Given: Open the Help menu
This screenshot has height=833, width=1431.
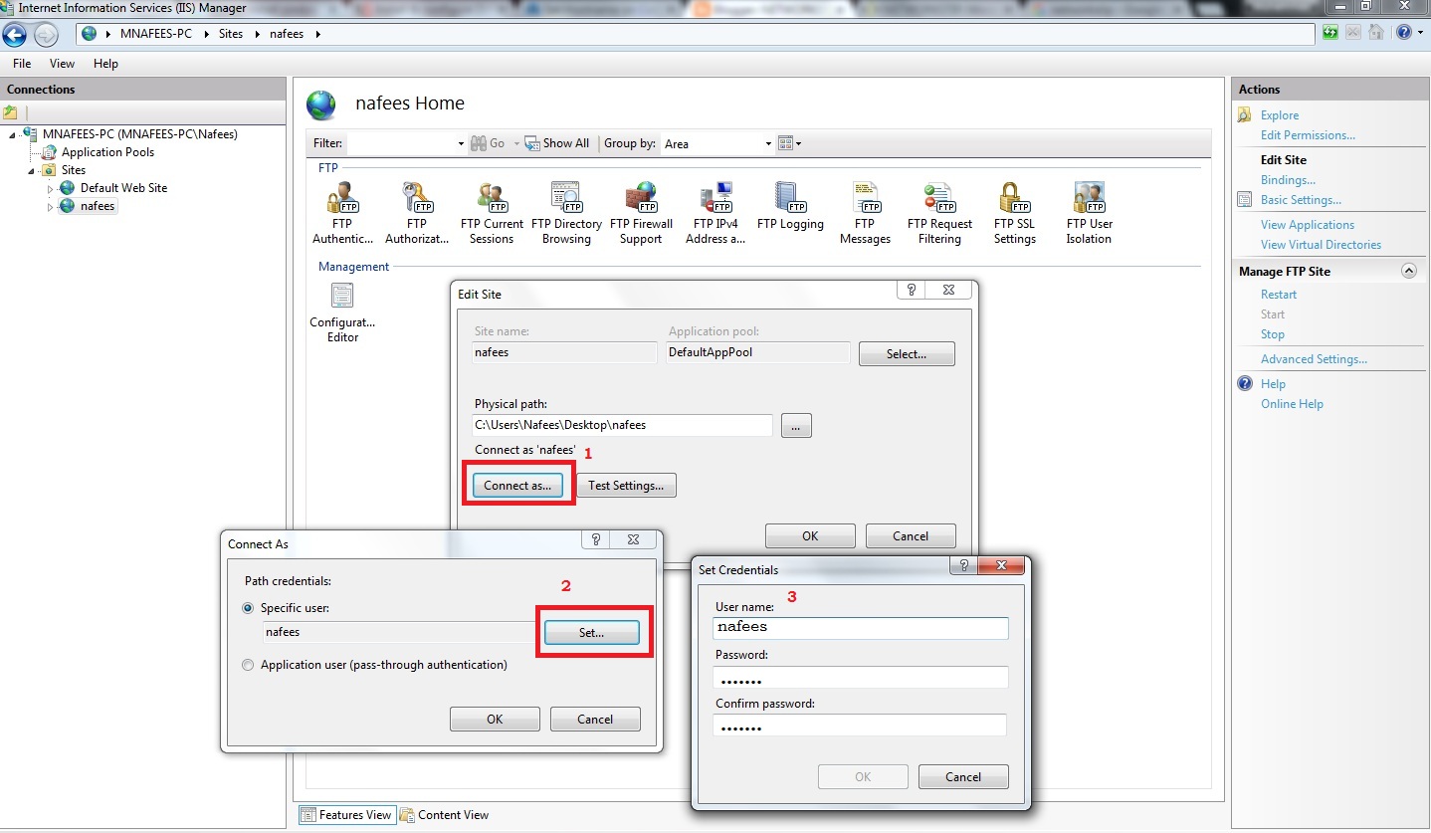Looking at the screenshot, I should pos(105,64).
